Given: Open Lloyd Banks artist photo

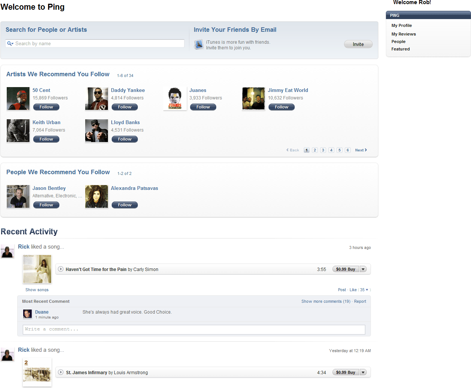Looking at the screenshot, I should pyautogui.click(x=96, y=131).
